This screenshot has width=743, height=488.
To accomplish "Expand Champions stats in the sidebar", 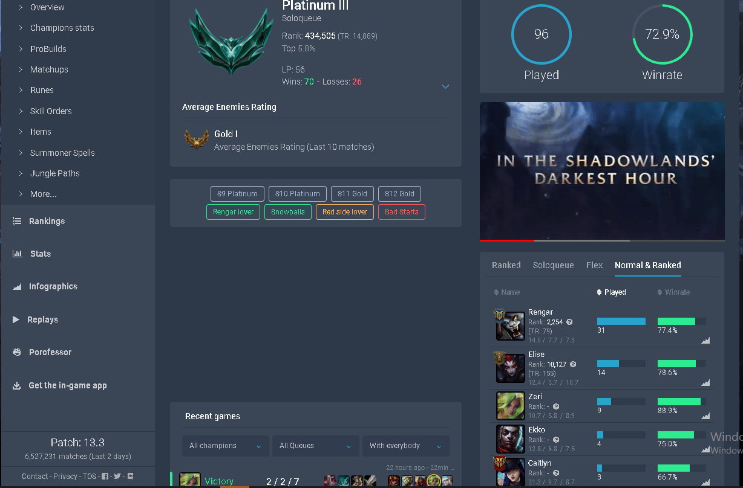I will 62,28.
